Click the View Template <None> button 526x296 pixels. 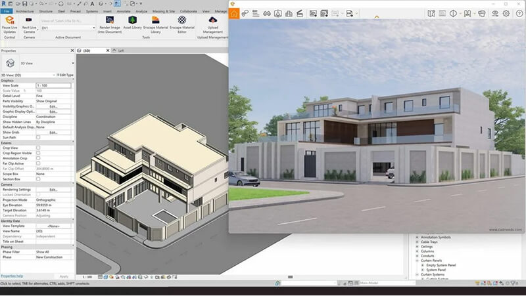click(53, 226)
